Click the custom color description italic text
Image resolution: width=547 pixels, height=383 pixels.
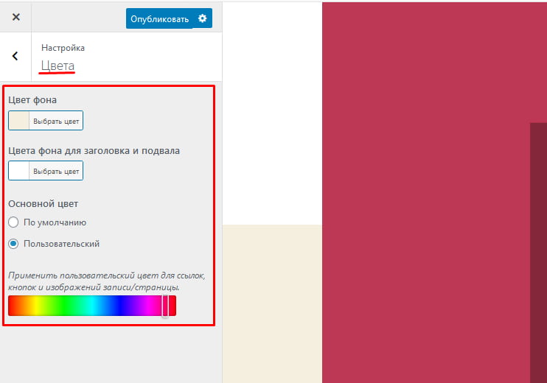coord(106,281)
